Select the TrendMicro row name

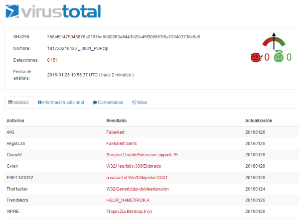click(x=17, y=200)
